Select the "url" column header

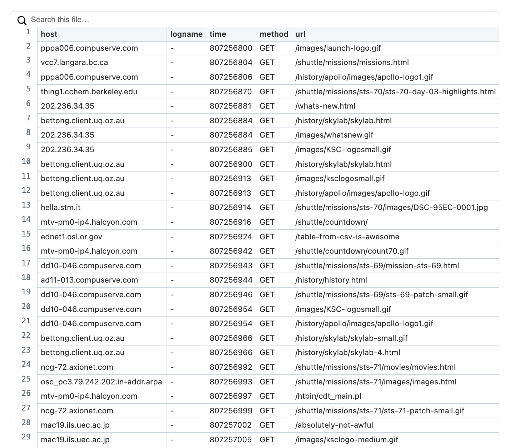point(300,34)
